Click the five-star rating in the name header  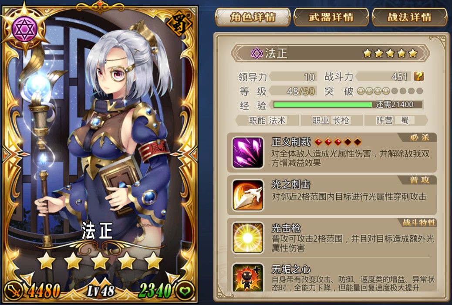(390, 53)
